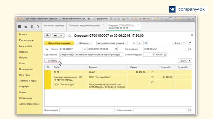Viewport: 213px width, 119px height.
Task: Click the title bar magnifier icon
Action: tap(166, 19)
